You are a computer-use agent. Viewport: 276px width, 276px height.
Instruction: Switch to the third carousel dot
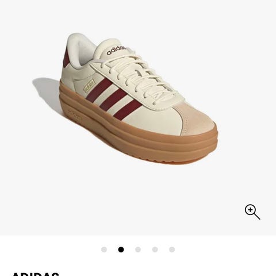(x=138, y=250)
